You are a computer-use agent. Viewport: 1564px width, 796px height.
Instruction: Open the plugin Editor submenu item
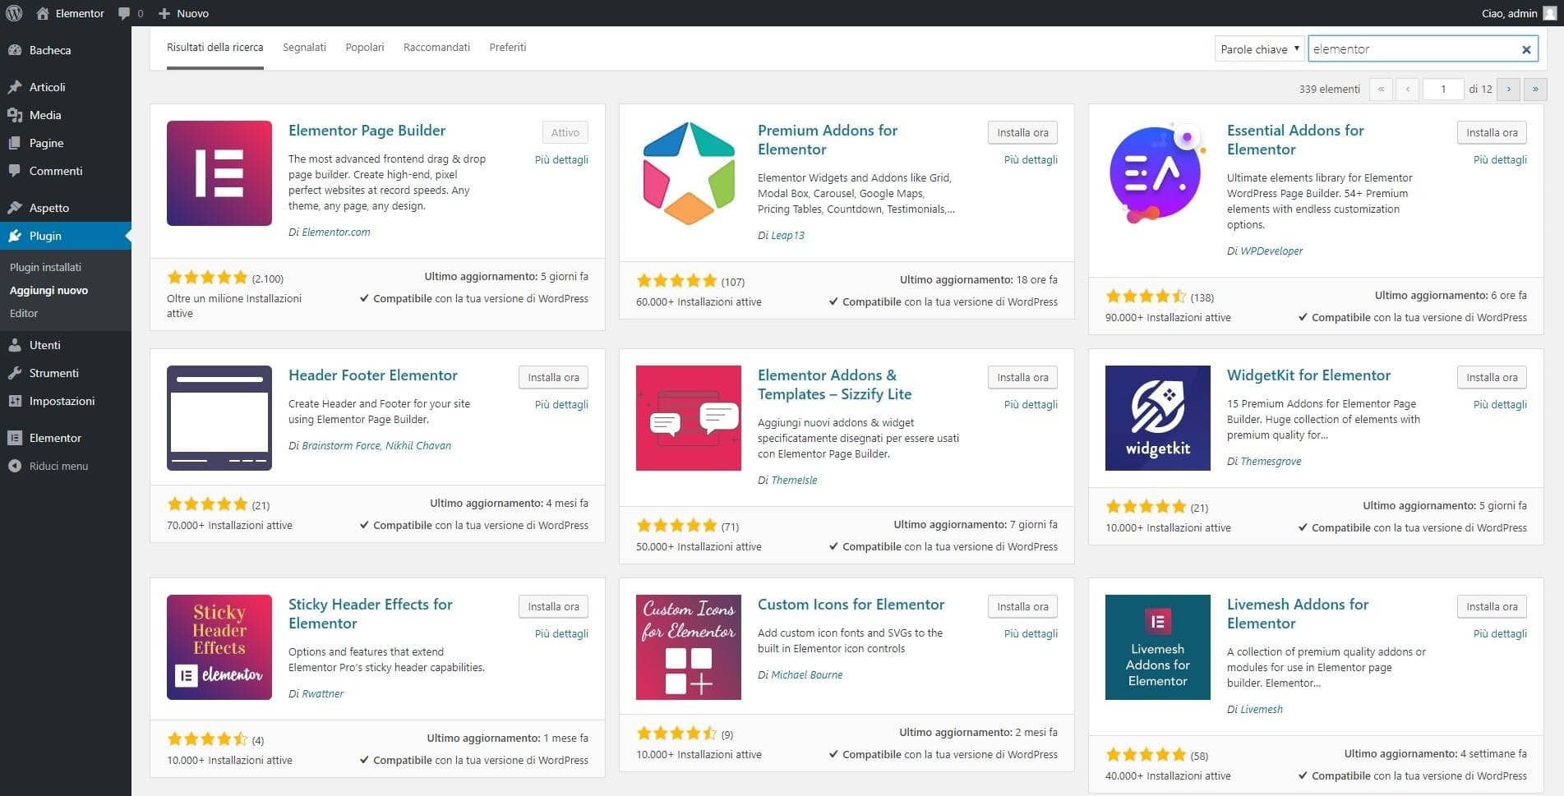[x=24, y=313]
